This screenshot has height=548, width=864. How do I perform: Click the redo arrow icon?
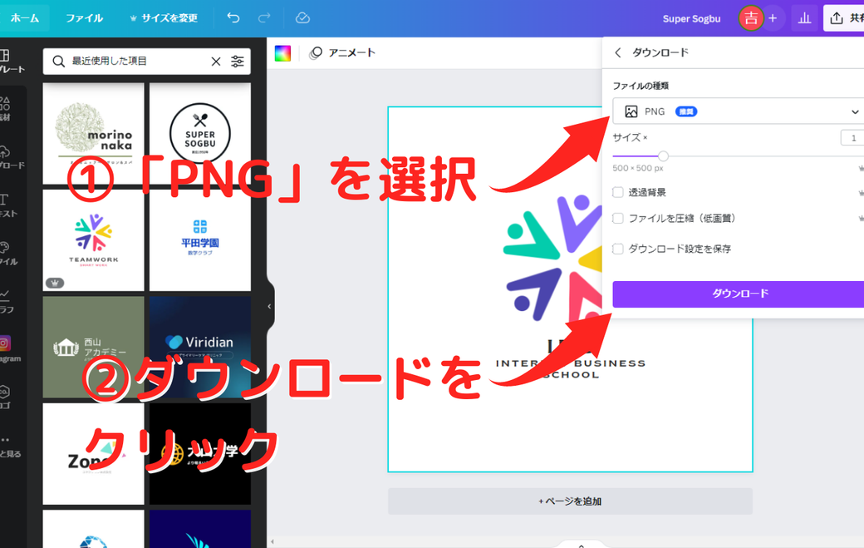pyautogui.click(x=264, y=17)
